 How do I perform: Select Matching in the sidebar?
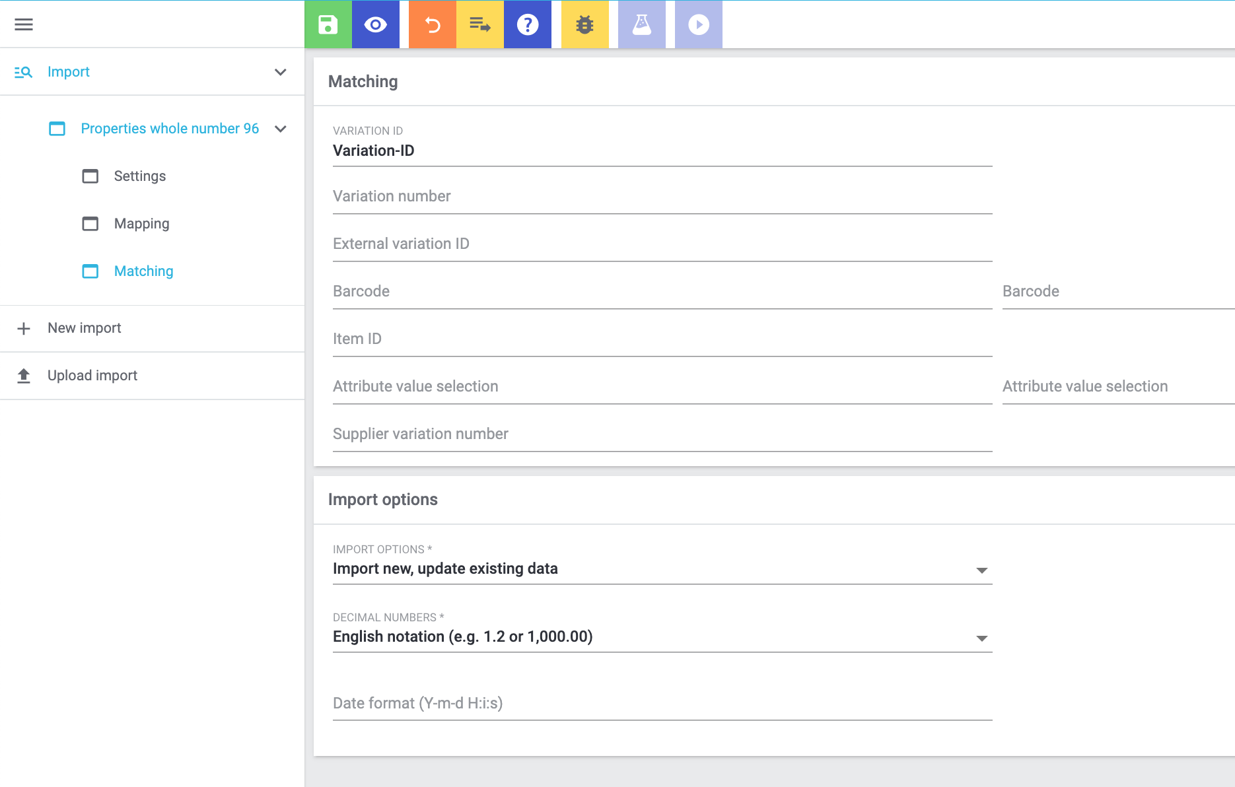pyautogui.click(x=143, y=271)
